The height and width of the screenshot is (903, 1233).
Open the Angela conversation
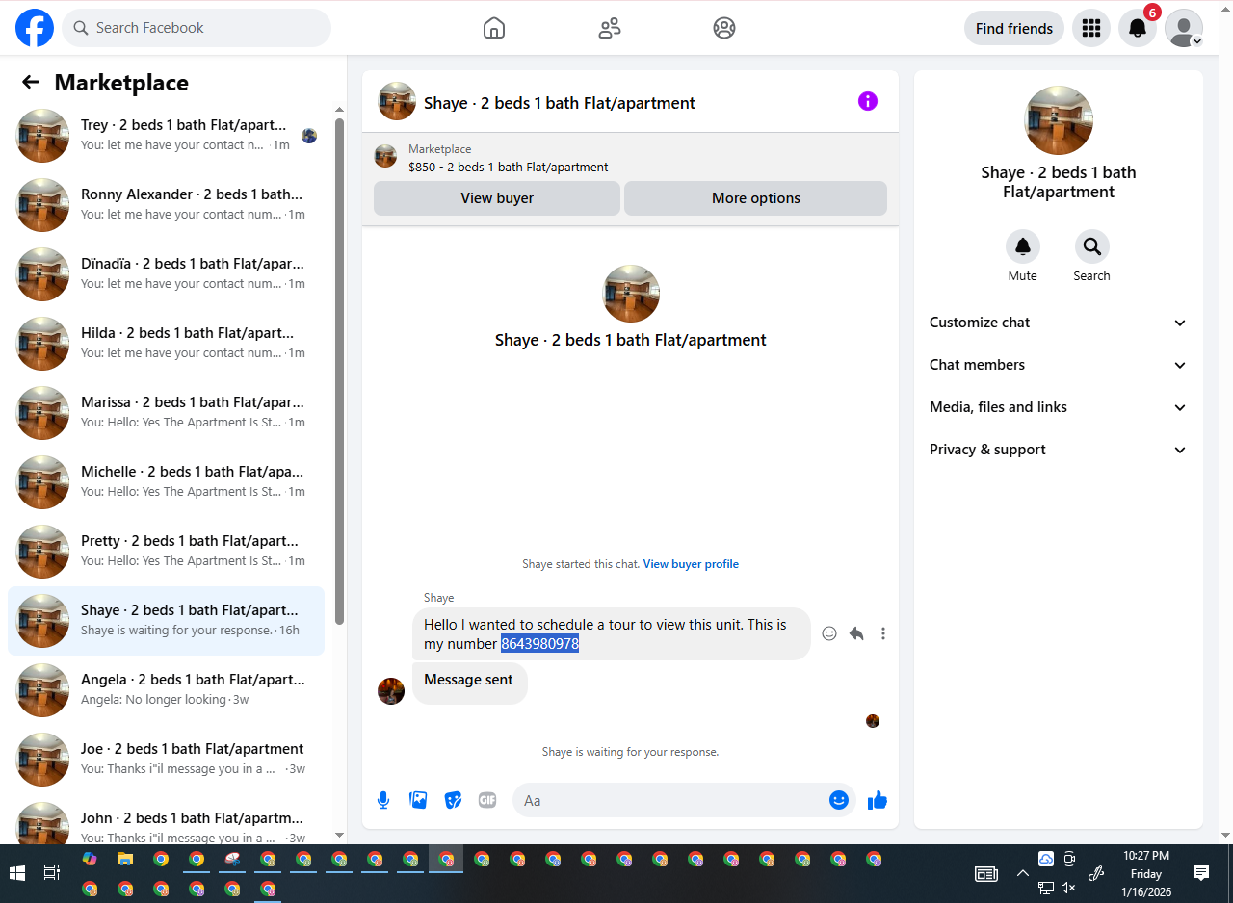[166, 690]
